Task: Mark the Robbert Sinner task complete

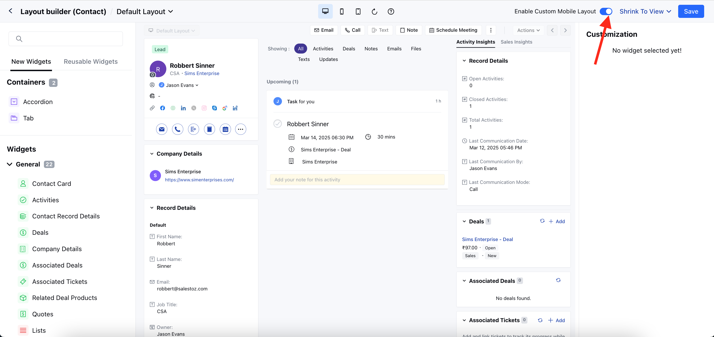Action: pos(278,124)
